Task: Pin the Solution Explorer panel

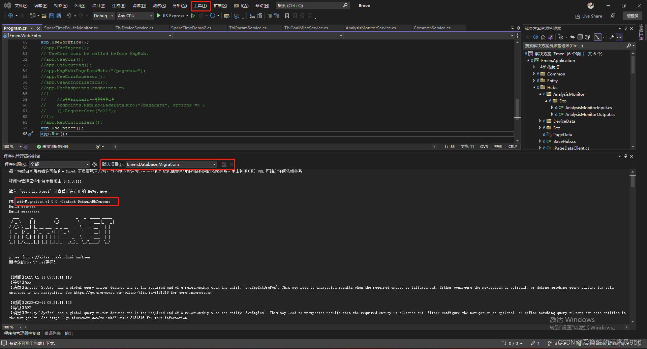Action: pyautogui.click(x=625, y=28)
